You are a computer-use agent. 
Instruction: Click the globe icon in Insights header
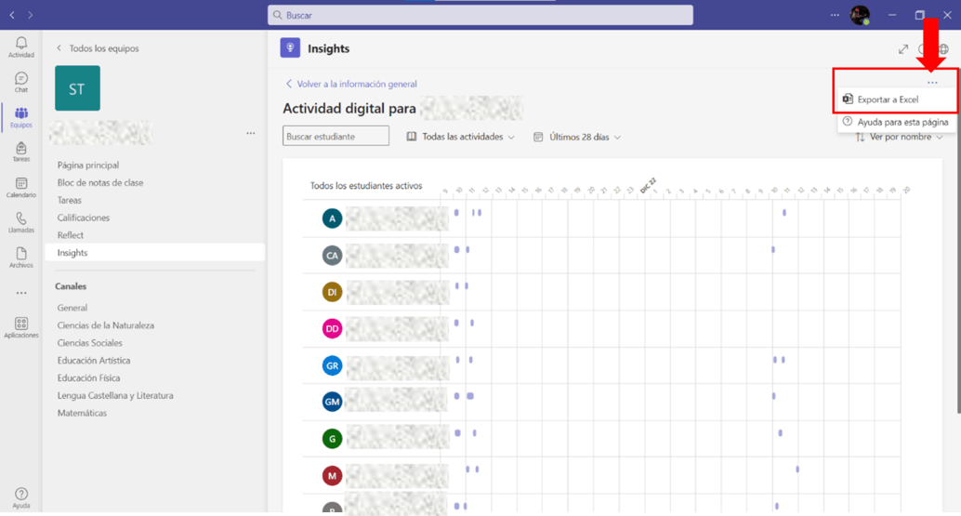944,49
